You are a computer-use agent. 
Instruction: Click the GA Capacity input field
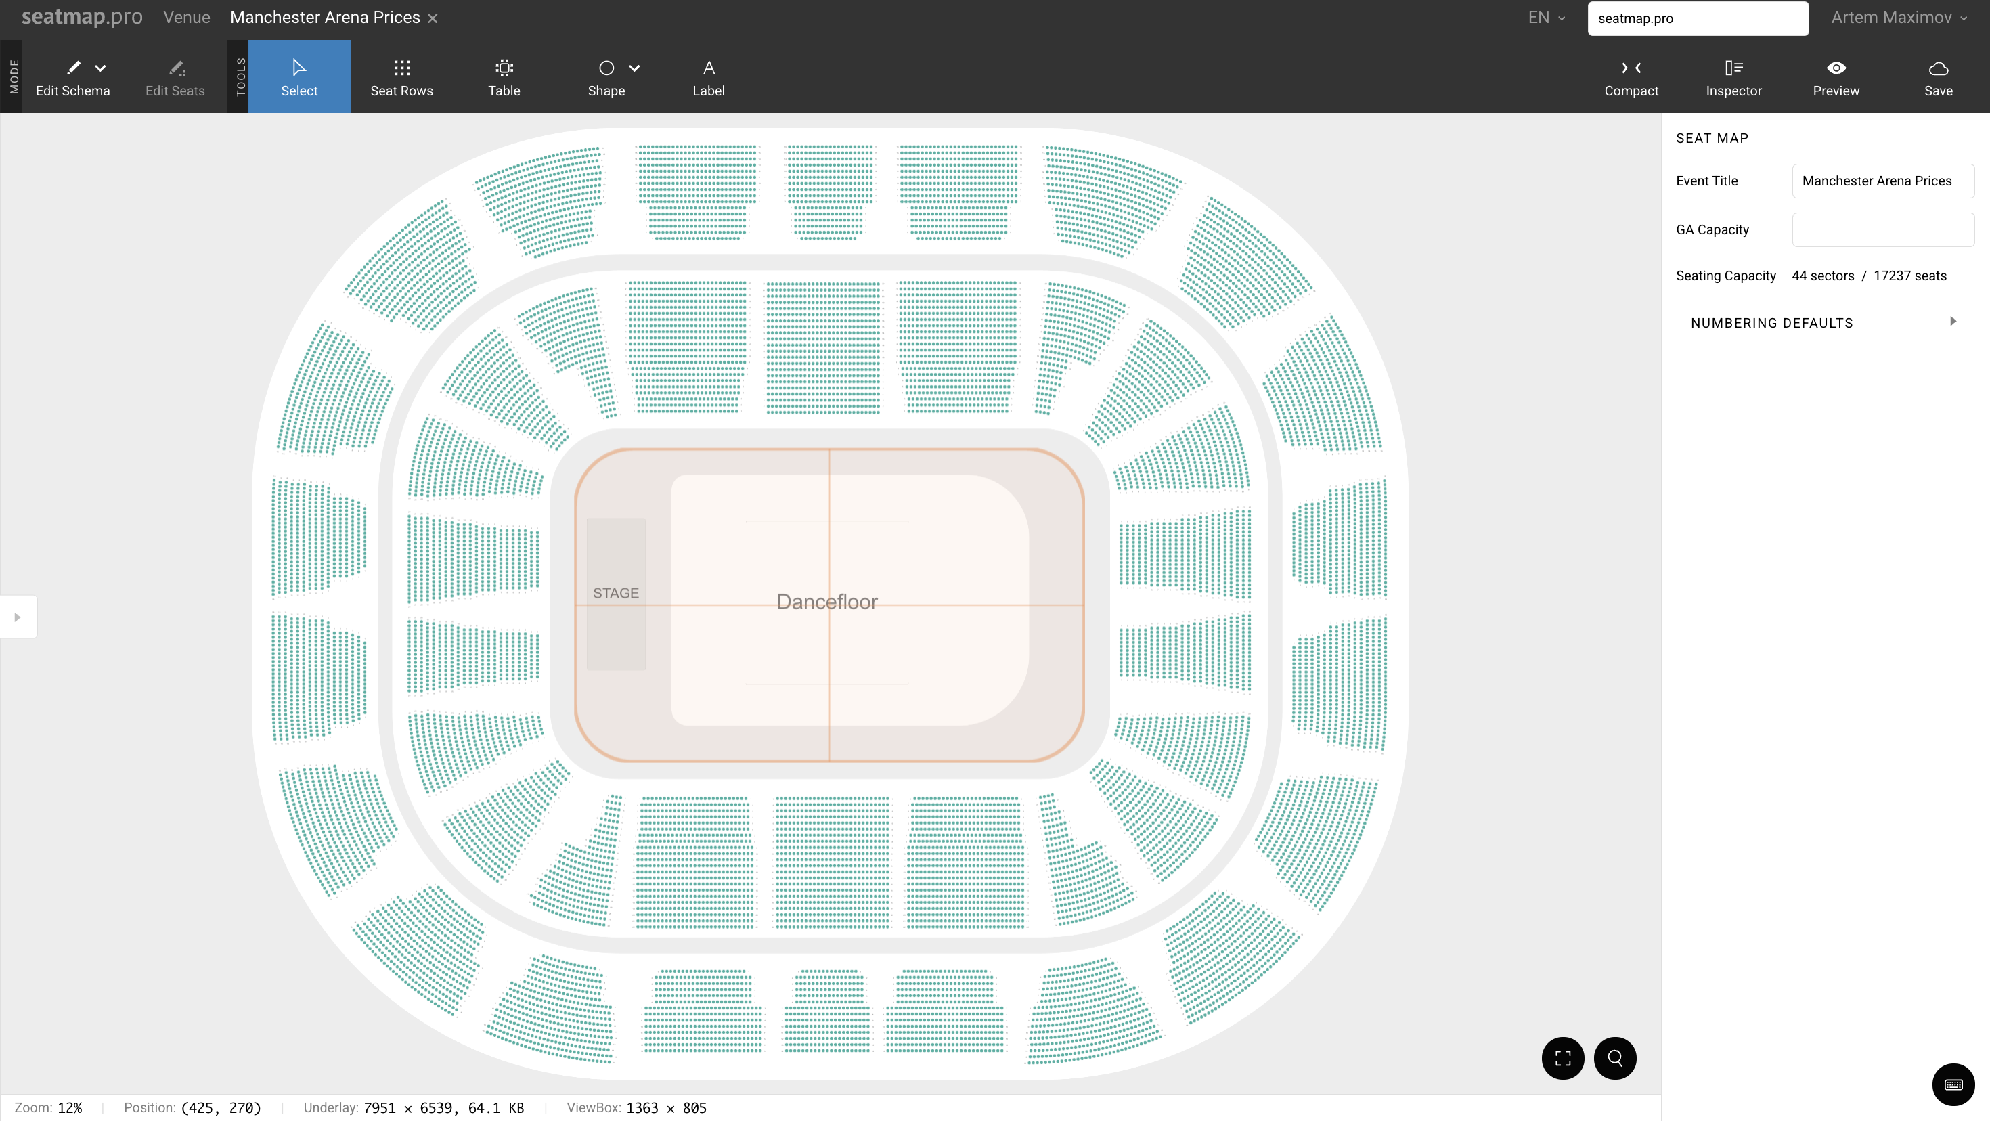tap(1882, 229)
